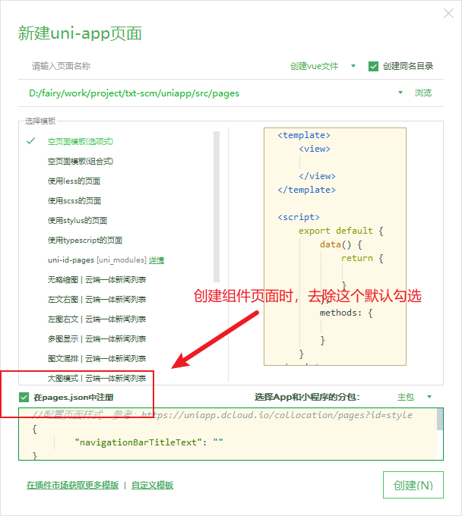Open 在插件市场获取更多模版 link
The height and width of the screenshot is (516, 462).
(x=72, y=485)
